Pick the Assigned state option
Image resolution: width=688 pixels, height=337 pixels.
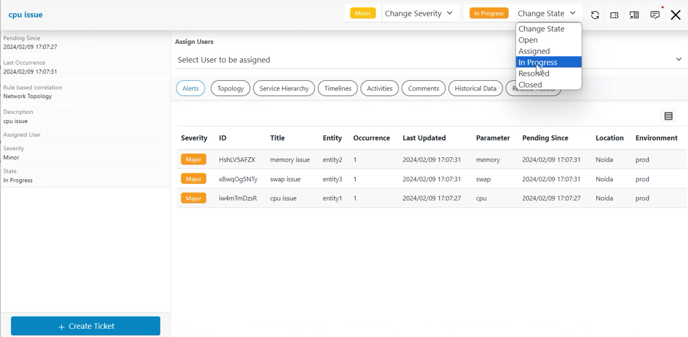pyautogui.click(x=534, y=51)
